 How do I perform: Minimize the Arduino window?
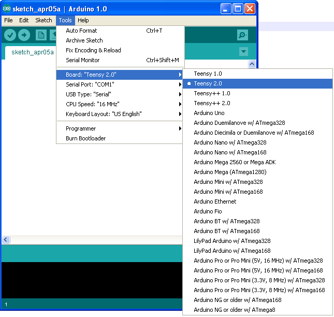tap(226, 9)
